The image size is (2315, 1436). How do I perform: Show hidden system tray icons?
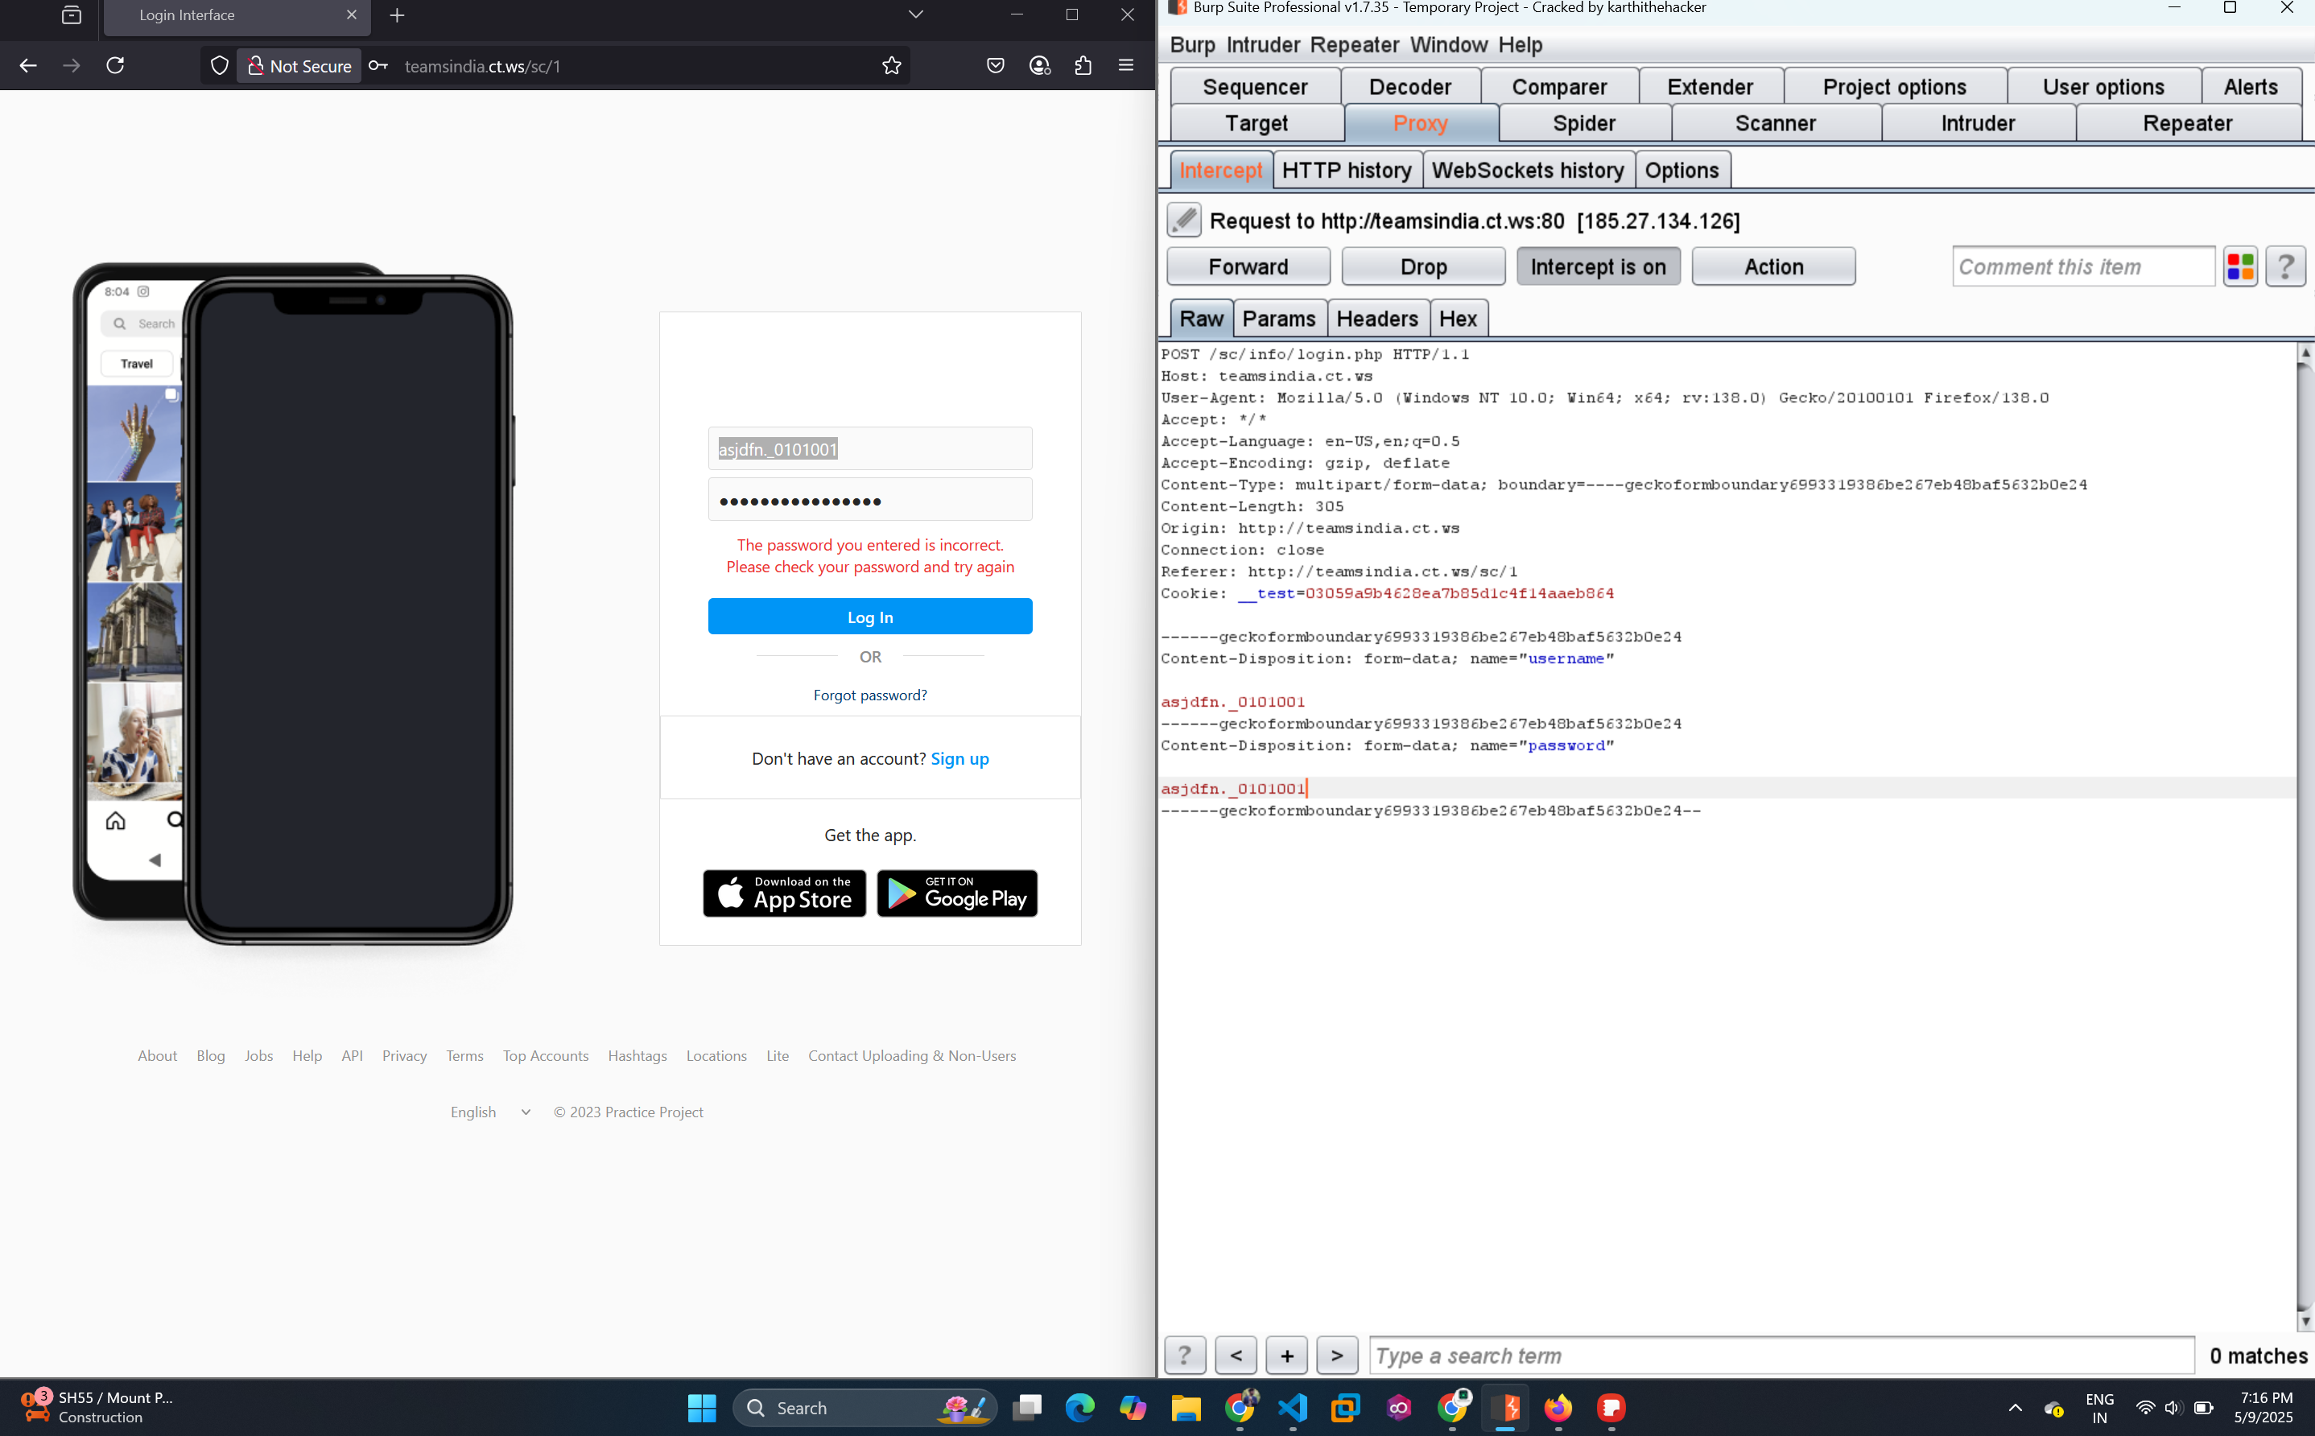2015,1408
